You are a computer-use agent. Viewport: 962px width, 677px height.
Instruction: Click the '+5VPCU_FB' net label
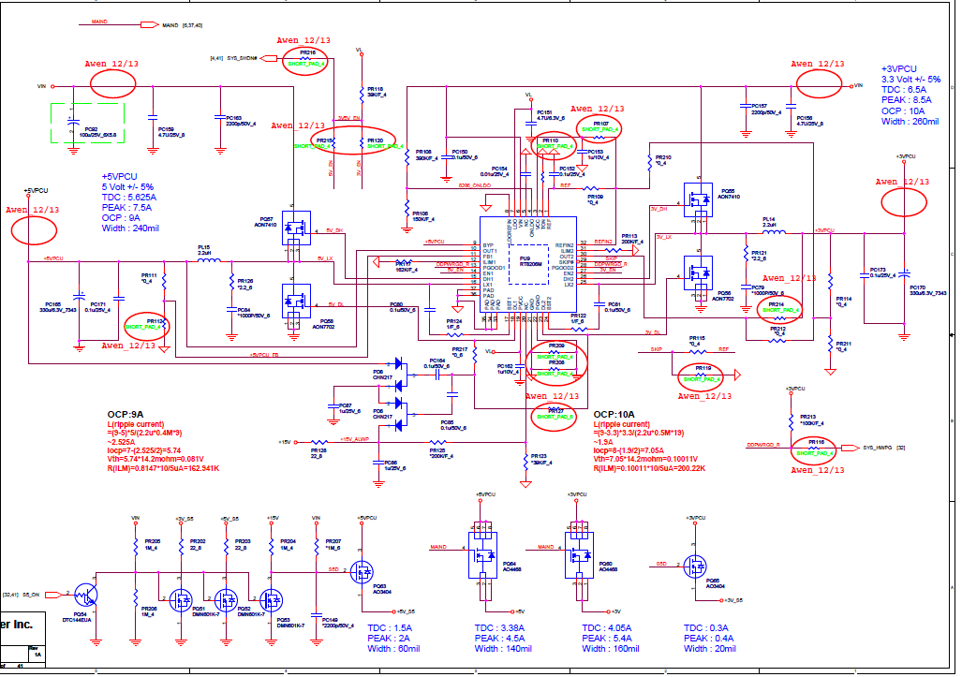[x=264, y=355]
